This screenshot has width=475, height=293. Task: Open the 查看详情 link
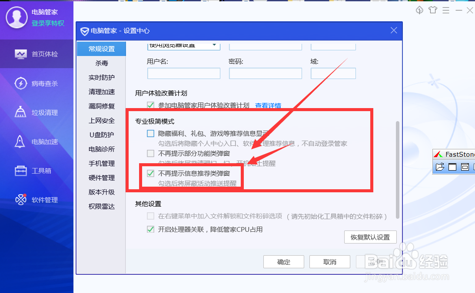pos(268,105)
